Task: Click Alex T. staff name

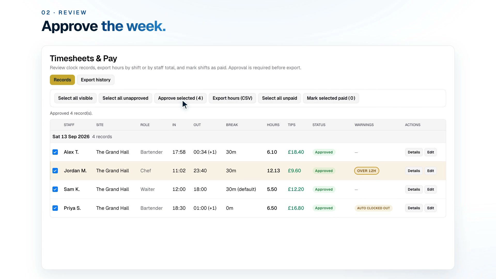Action: pos(71,152)
